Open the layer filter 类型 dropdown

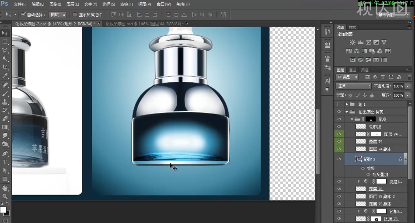coord(347,77)
